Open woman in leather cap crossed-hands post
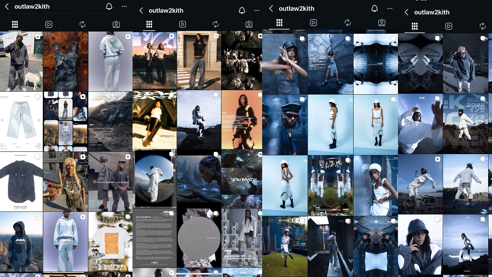Screen dimensions: 492x277 [285, 64]
